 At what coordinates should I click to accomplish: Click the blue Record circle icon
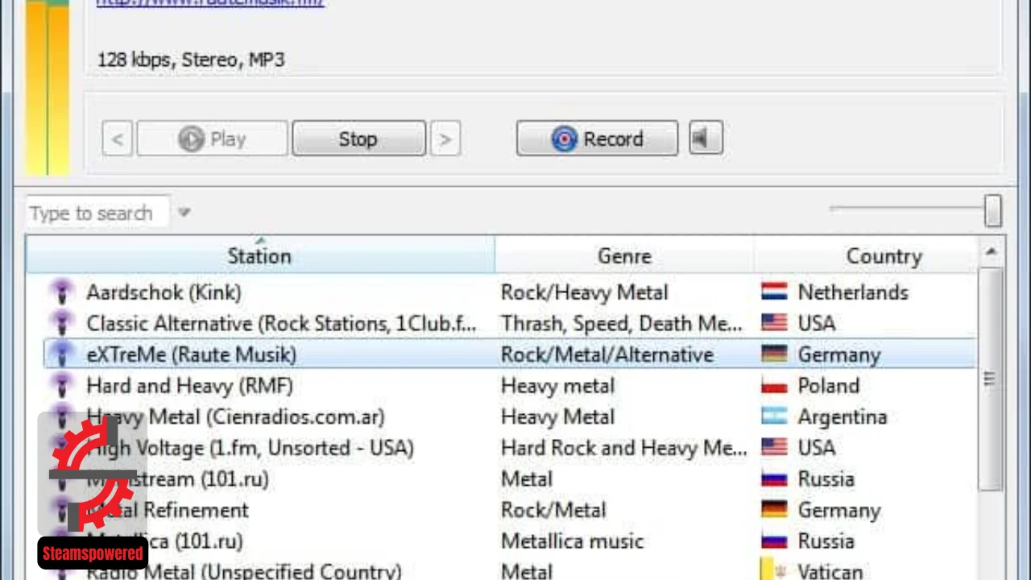[565, 139]
